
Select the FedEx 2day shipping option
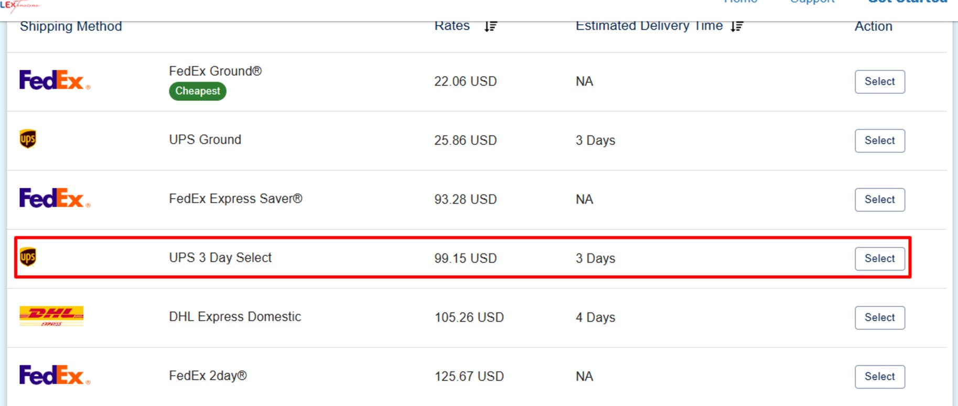[879, 376]
